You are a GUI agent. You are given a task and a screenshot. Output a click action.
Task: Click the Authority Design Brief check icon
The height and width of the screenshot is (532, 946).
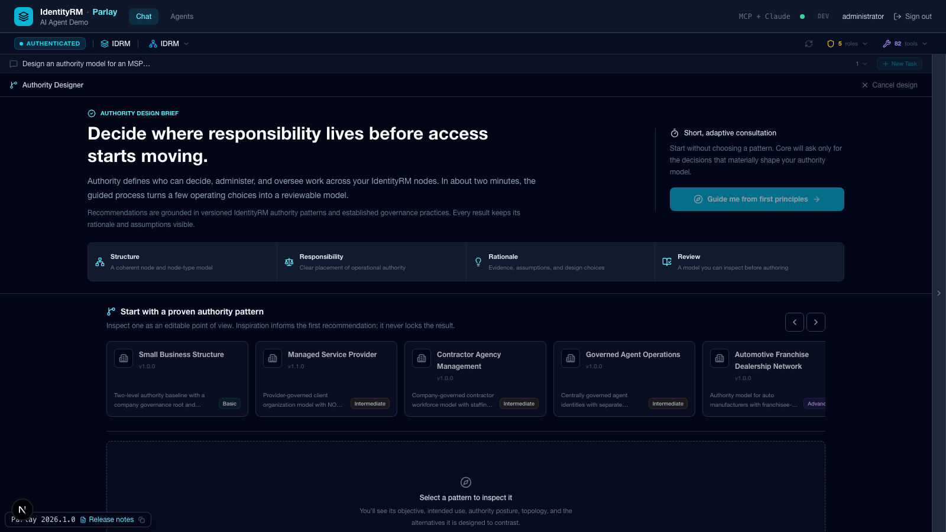92,113
